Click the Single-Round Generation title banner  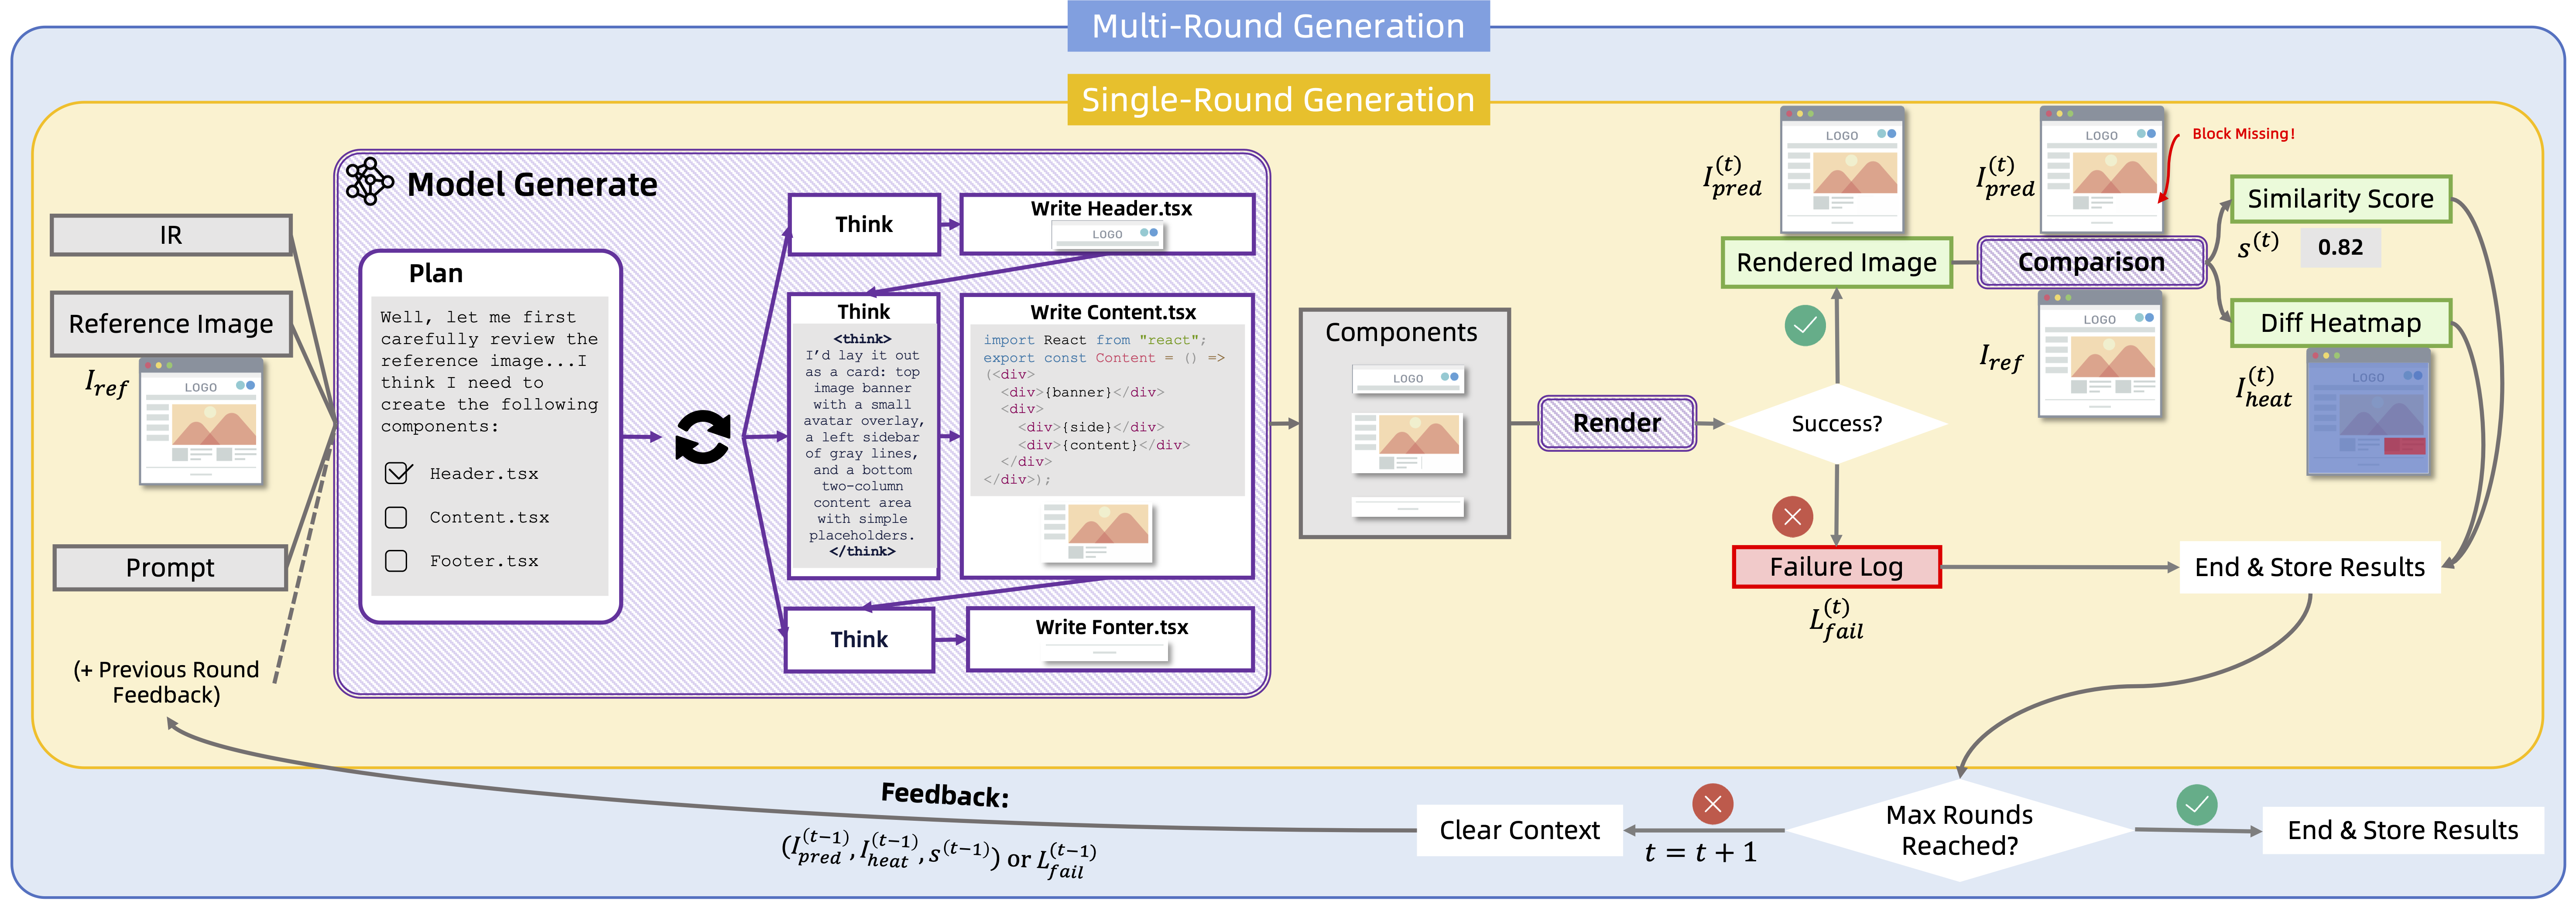click(1278, 100)
